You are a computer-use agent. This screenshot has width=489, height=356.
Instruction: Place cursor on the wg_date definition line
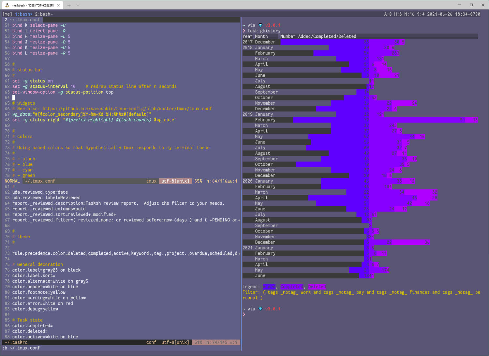[x=82, y=114]
